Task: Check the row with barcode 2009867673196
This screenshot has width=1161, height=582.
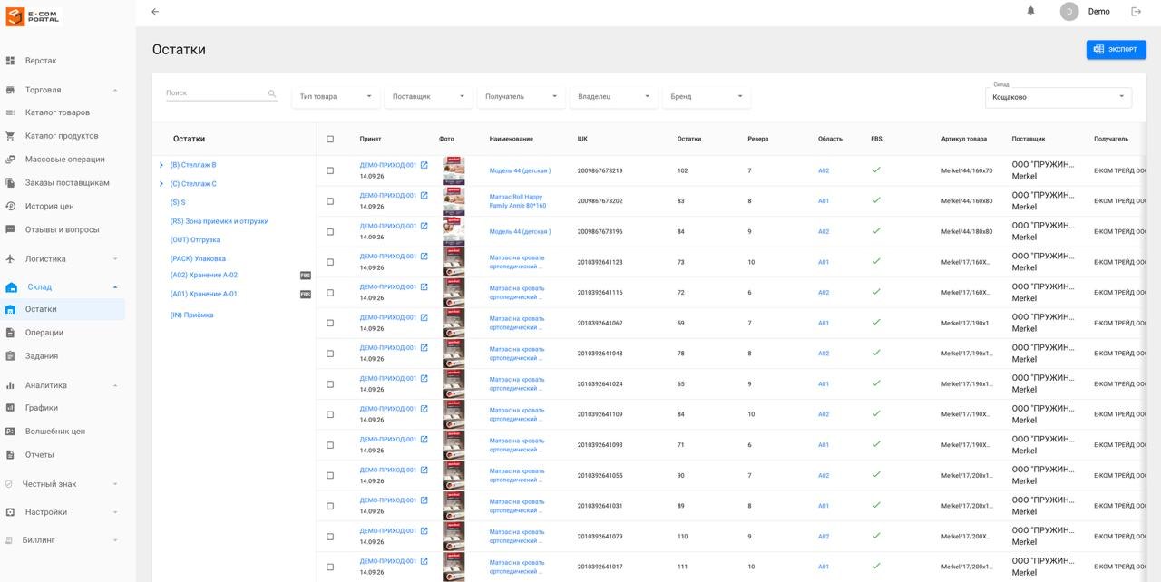Action: (330, 231)
